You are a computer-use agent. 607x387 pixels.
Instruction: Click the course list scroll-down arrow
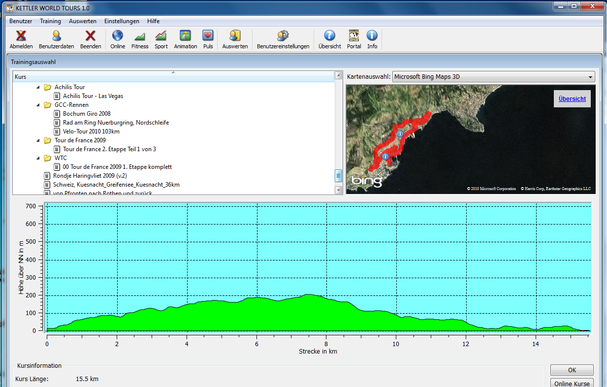338,190
